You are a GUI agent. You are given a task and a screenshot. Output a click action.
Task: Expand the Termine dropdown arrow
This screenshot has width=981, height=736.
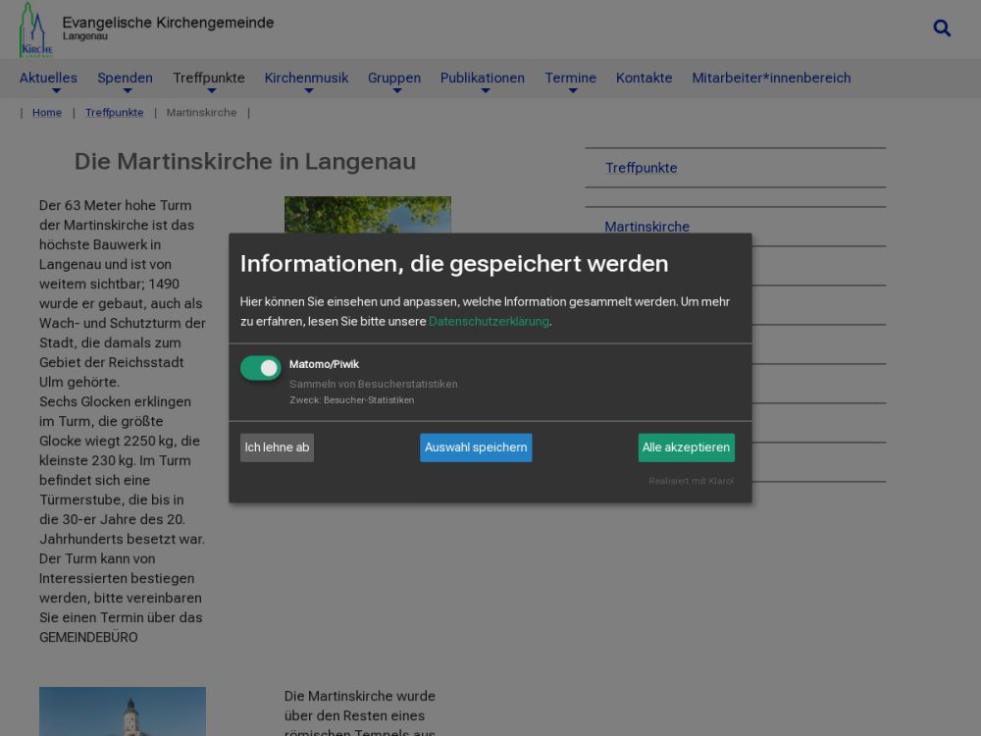coord(572,91)
